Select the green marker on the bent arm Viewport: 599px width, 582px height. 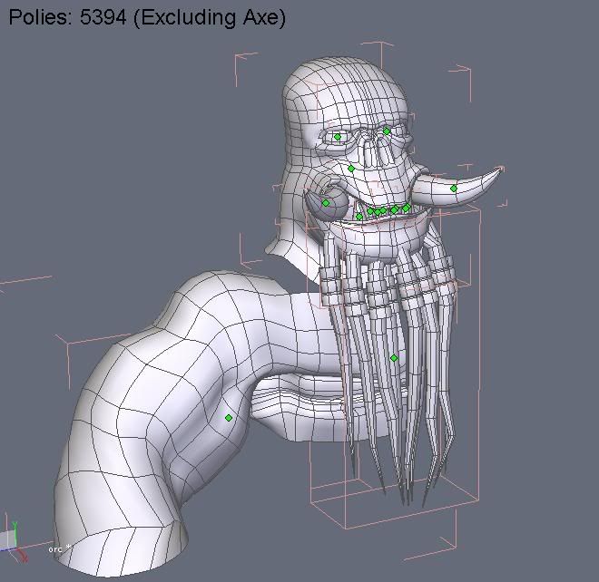[x=229, y=418]
